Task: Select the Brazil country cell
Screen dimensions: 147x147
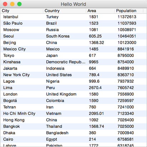Action: [x=52, y=23]
